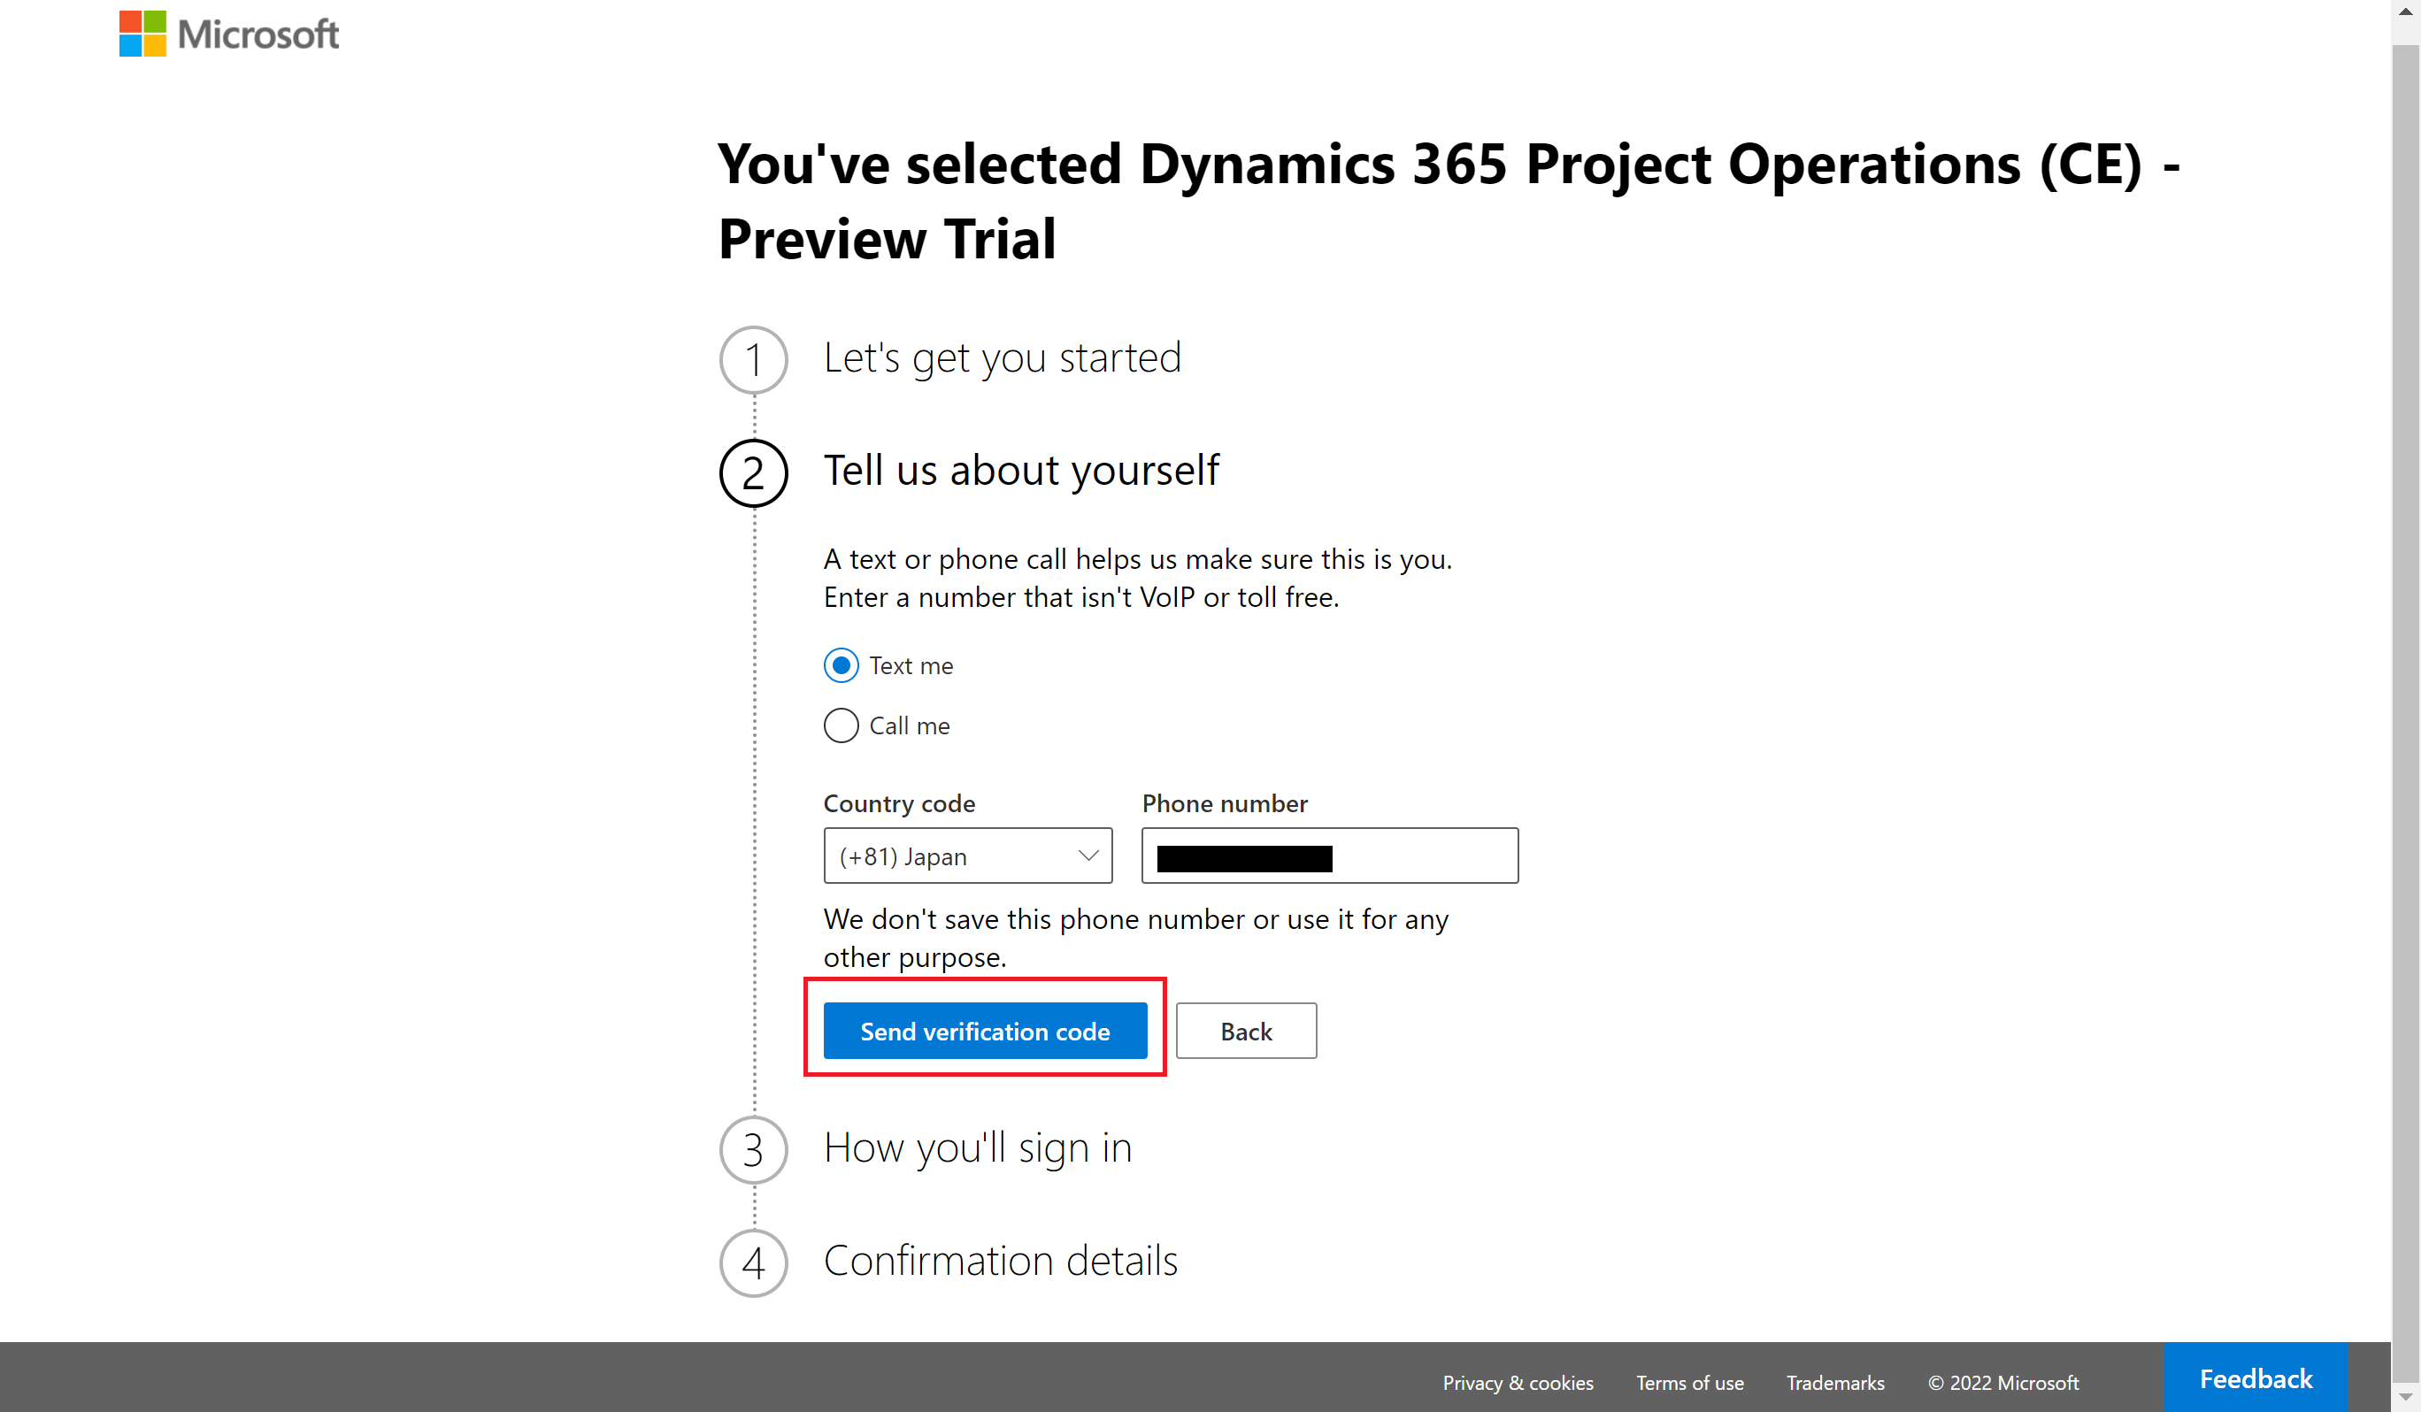Click the Microsoft logo
Image resolution: width=2421 pixels, height=1412 pixels.
tap(228, 34)
